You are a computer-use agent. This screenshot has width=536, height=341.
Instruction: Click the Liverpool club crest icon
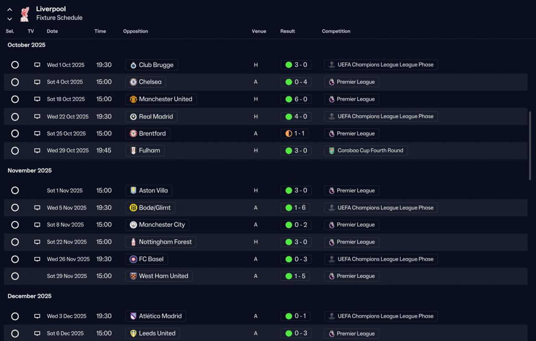point(25,14)
